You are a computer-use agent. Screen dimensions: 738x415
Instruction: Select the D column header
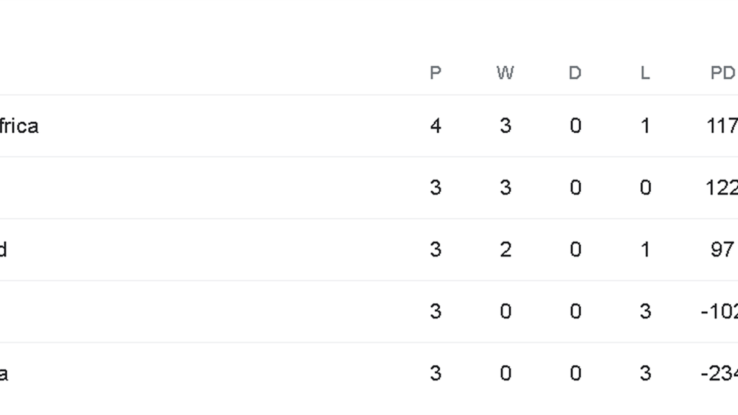tap(574, 73)
